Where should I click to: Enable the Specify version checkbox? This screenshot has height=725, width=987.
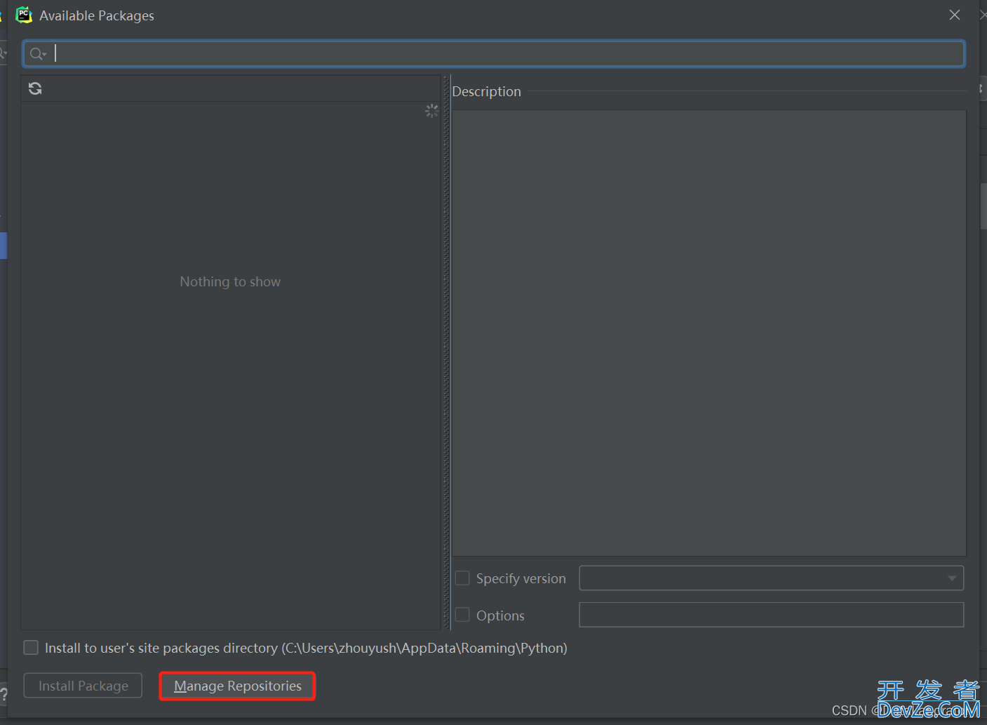pos(462,578)
